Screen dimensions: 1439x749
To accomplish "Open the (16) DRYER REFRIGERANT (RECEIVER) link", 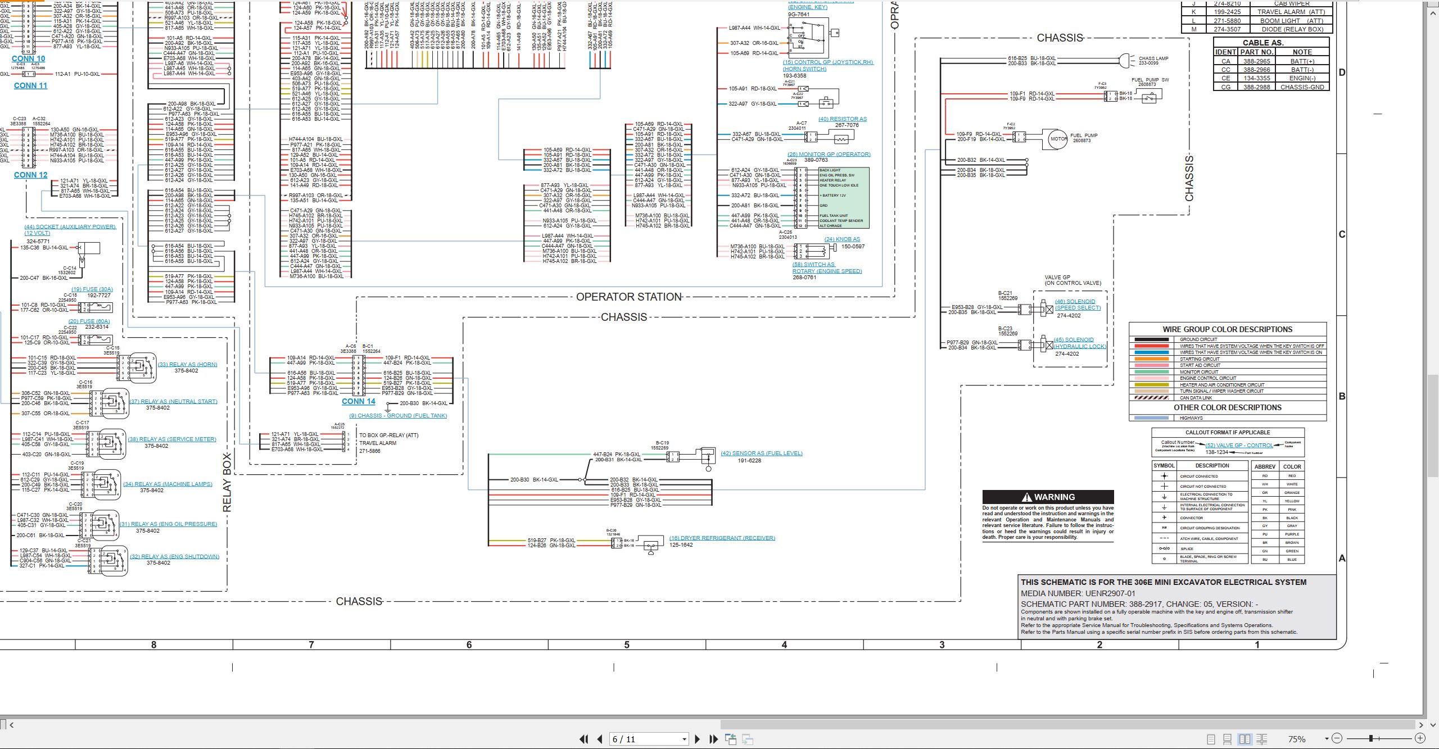I will 722,538.
